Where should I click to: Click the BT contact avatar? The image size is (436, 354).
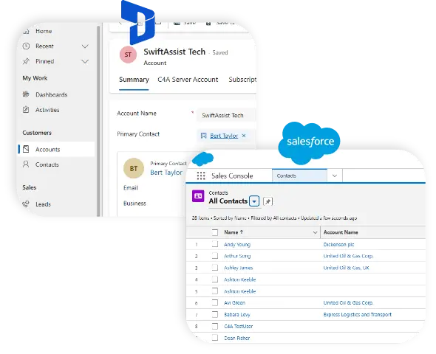[134, 168]
